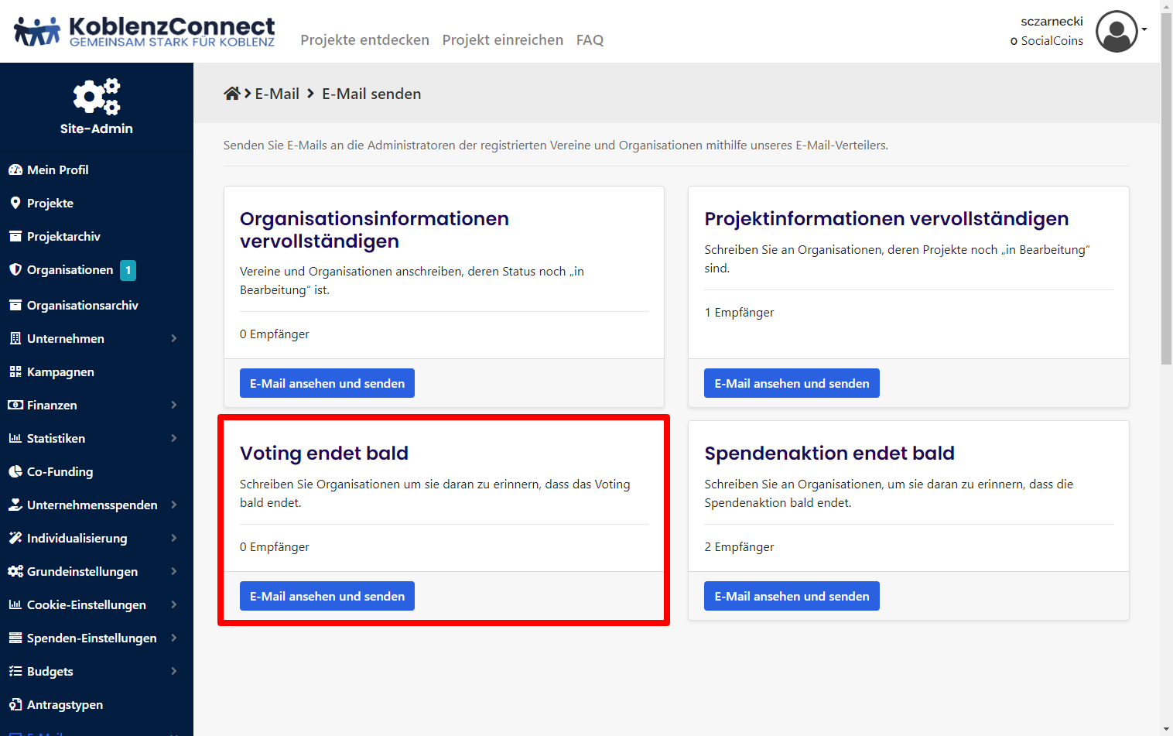This screenshot has width=1173, height=736.
Task: Open the user avatar profile icon
Action: 1117,32
